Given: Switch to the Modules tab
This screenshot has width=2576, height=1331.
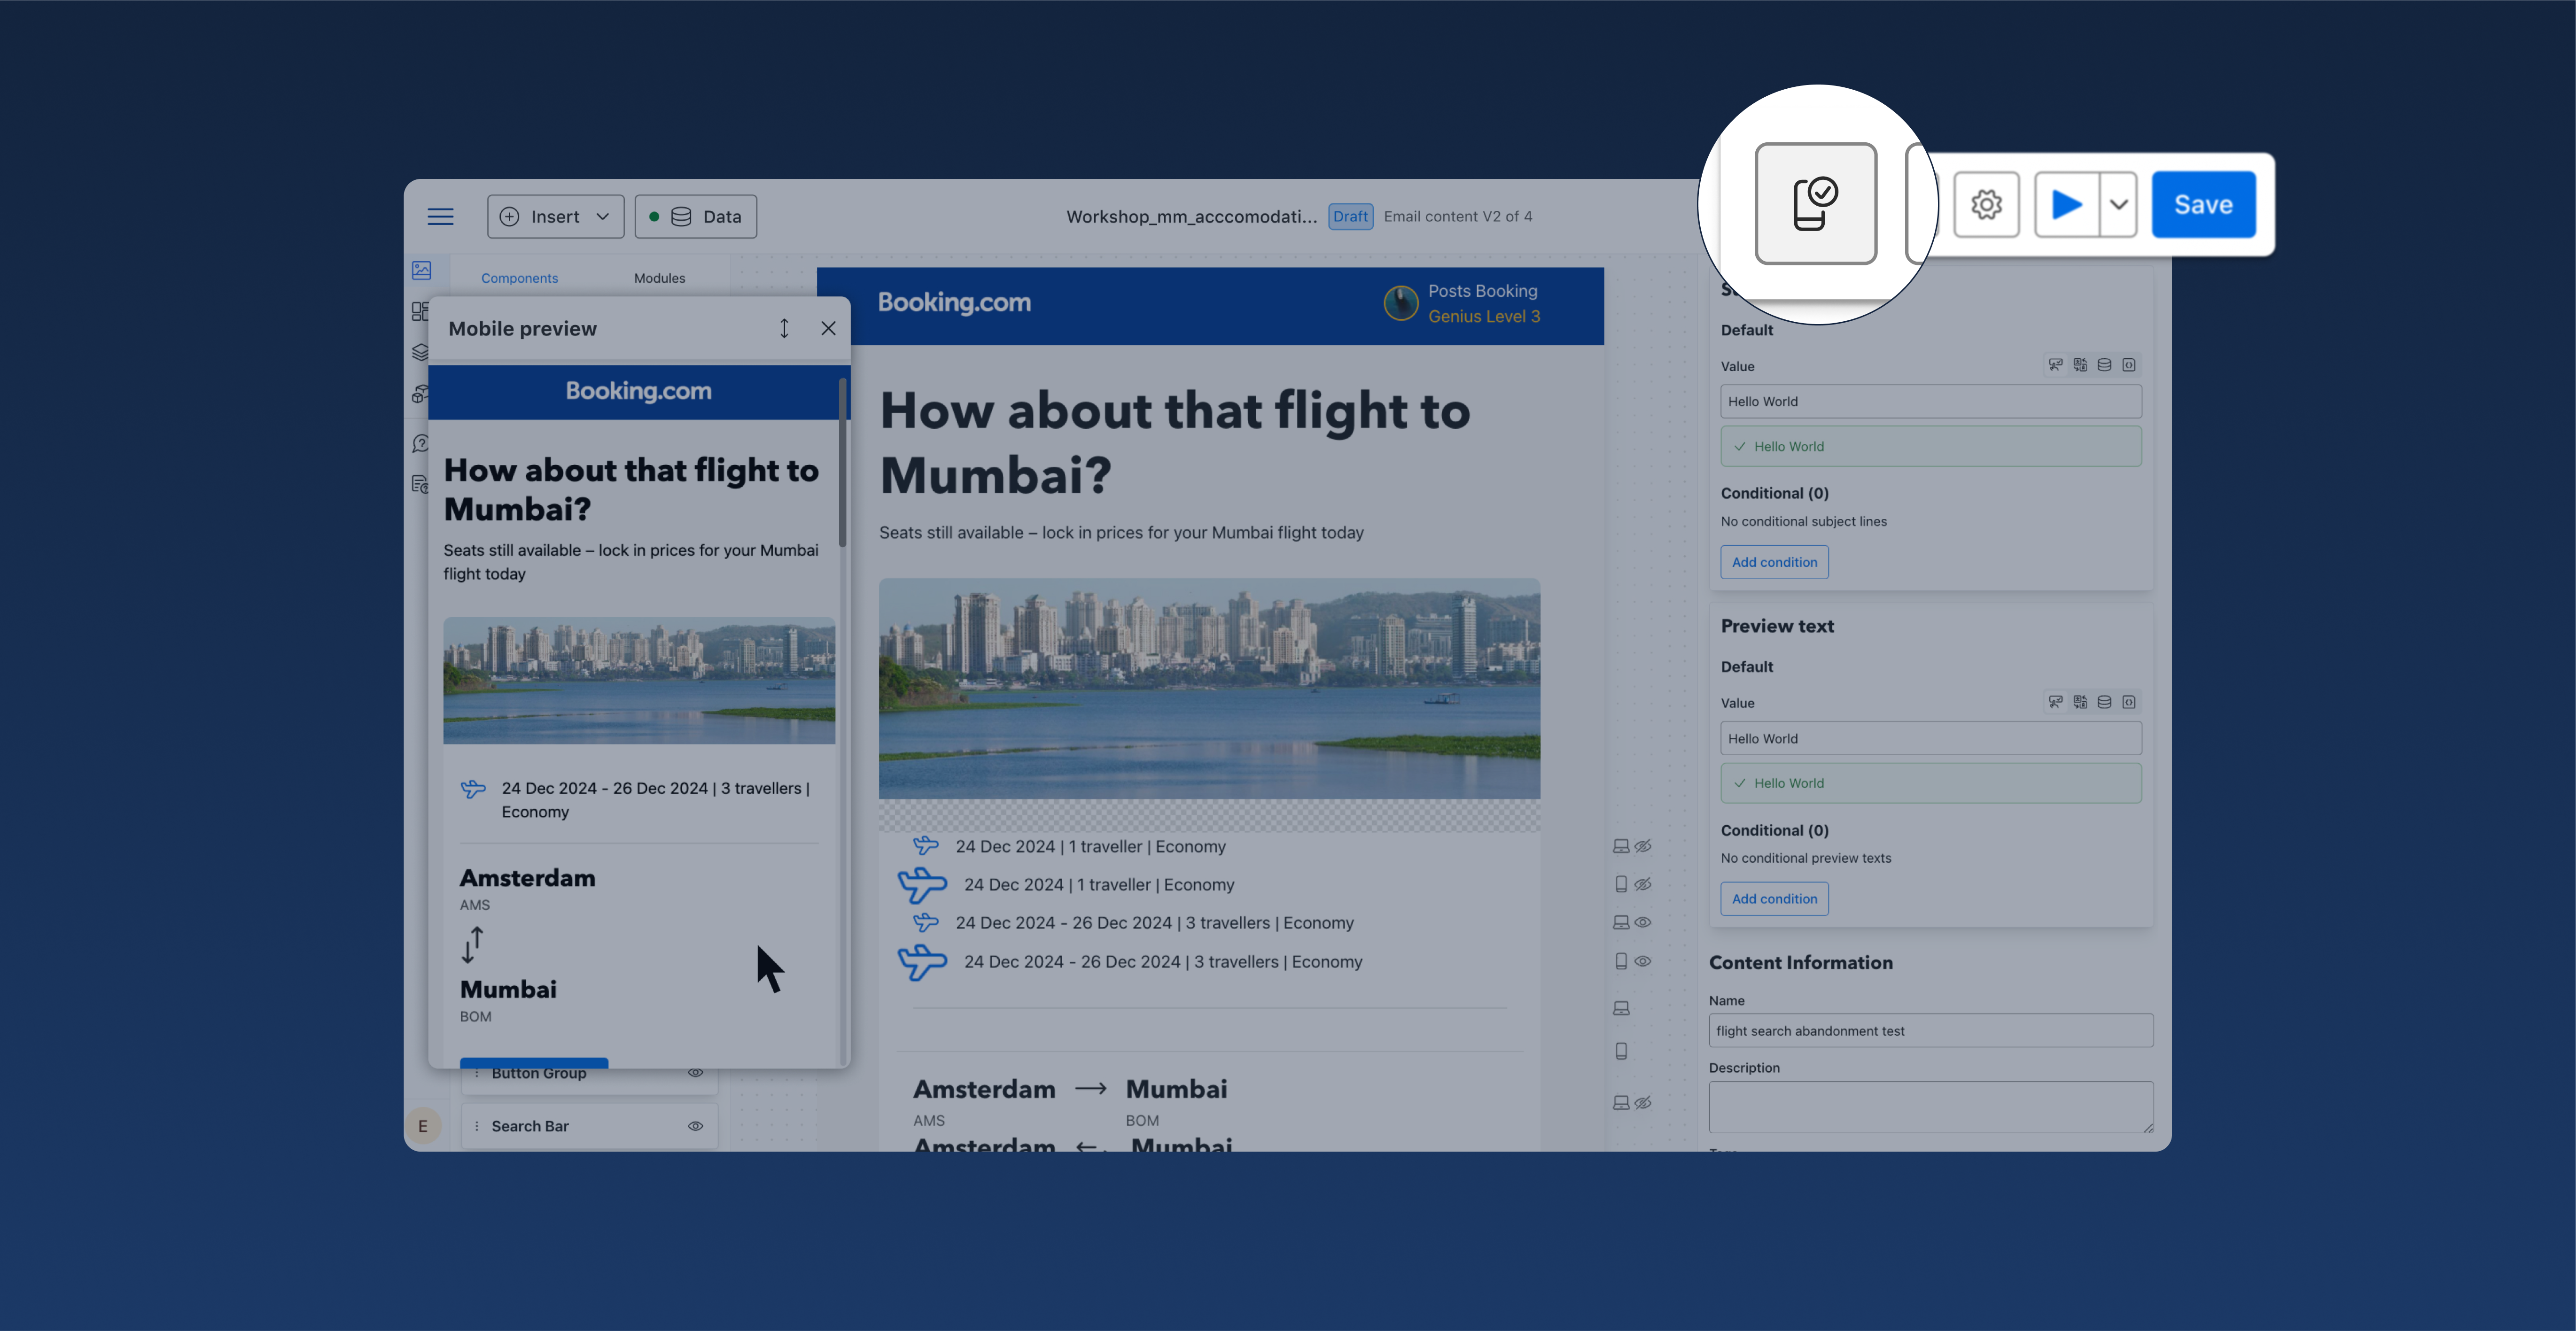Looking at the screenshot, I should [659, 278].
